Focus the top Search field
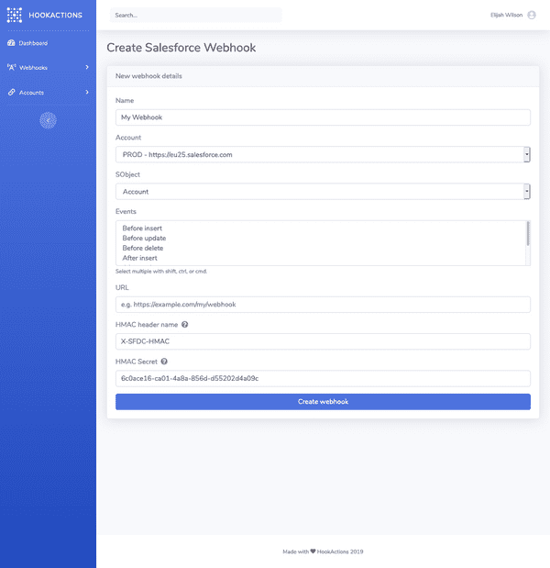 point(196,16)
